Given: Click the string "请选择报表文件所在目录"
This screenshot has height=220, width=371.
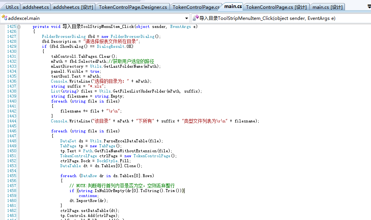Looking at the screenshot, I should 111,41.
